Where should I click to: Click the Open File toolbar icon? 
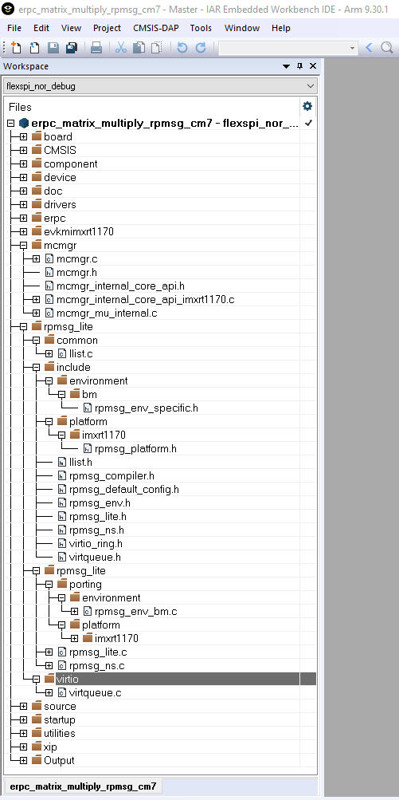click(34, 48)
